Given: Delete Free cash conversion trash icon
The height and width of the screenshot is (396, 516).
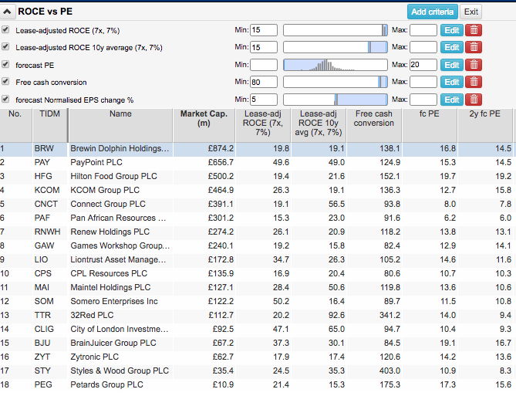Looking at the screenshot, I should [474, 82].
